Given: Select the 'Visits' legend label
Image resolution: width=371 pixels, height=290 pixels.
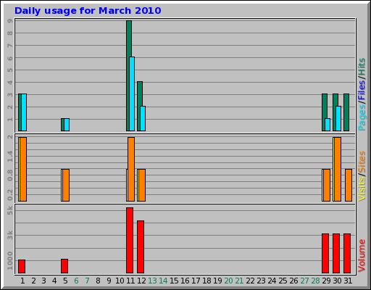Looking at the screenshot, I should tap(362, 188).
